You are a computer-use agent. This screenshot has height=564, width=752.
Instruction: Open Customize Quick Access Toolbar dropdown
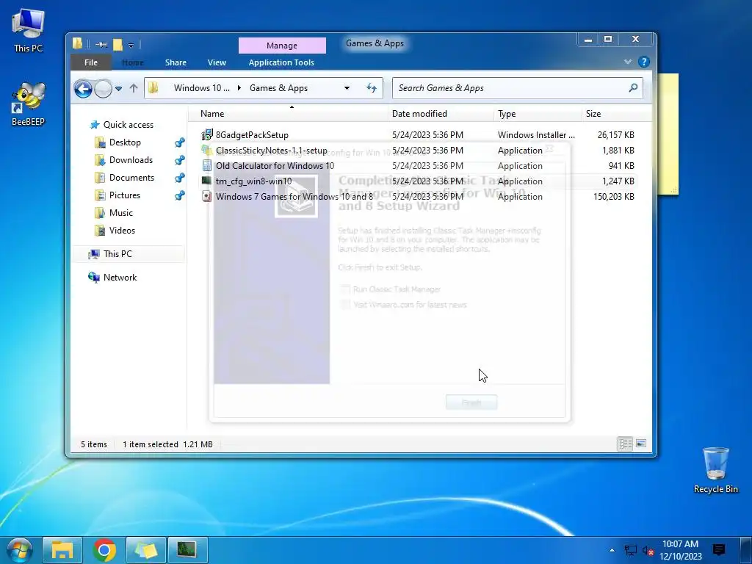click(x=131, y=46)
